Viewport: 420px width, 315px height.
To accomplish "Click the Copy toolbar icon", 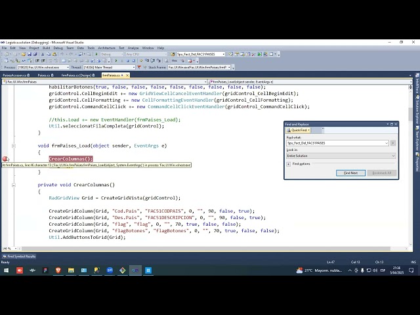I will tap(48, 54).
